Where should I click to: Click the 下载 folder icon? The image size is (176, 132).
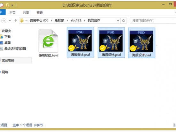tap(1, 37)
